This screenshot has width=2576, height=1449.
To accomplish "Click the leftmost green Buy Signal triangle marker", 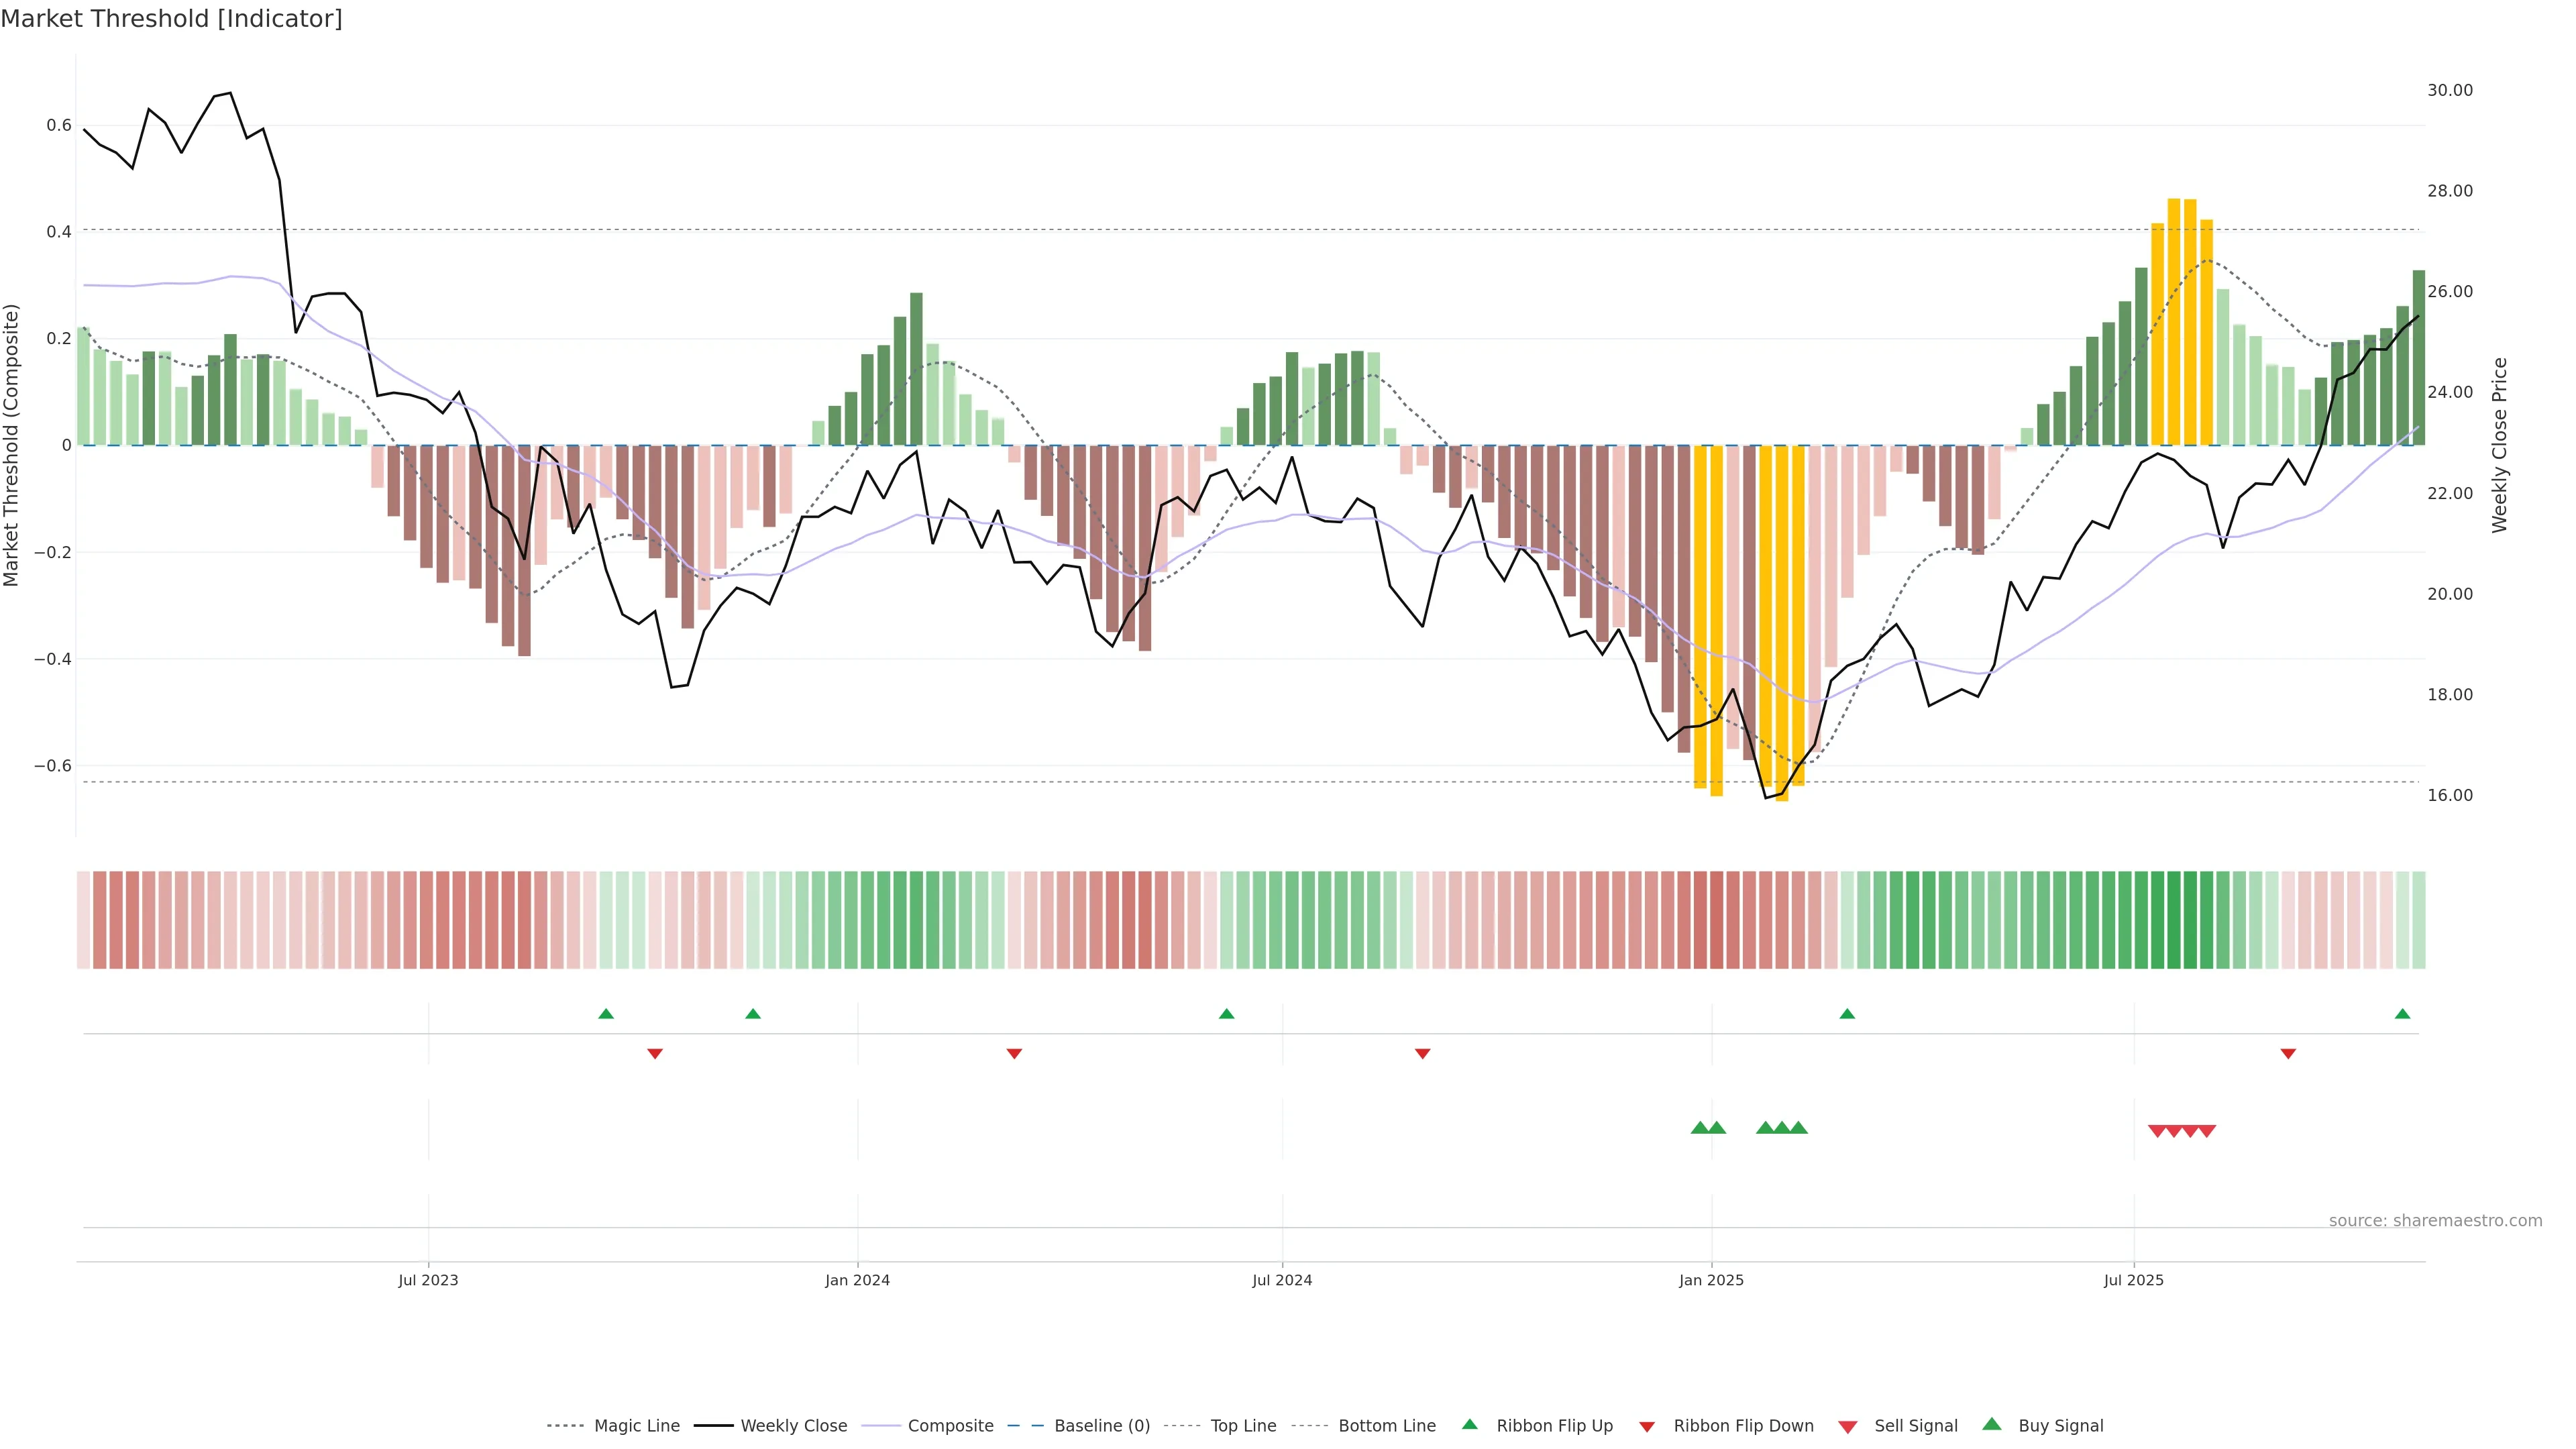I will [x=1699, y=1128].
